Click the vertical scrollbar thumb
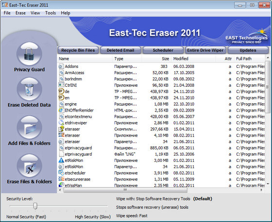This screenshot has width=272, height=222. click(x=268, y=87)
